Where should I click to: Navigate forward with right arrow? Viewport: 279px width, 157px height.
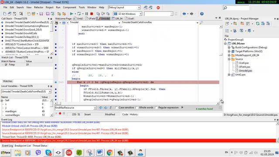192,14
